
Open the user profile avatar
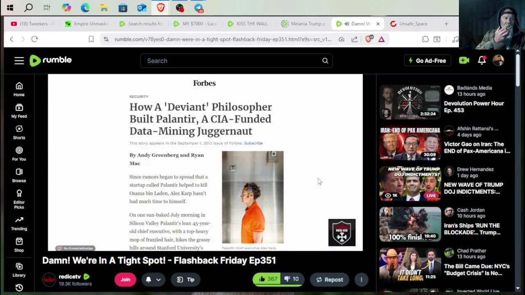[498, 60]
